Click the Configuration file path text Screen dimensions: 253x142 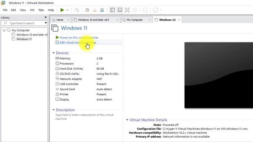point(205,129)
